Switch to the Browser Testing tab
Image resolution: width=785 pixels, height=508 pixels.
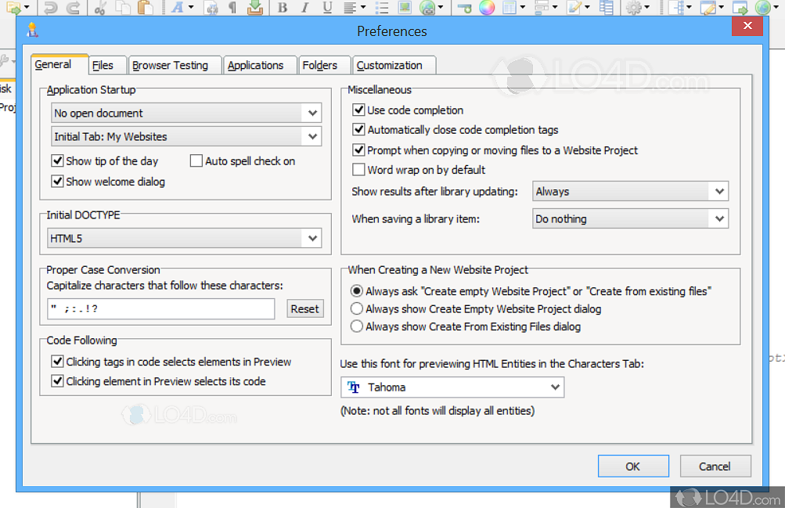pyautogui.click(x=174, y=65)
